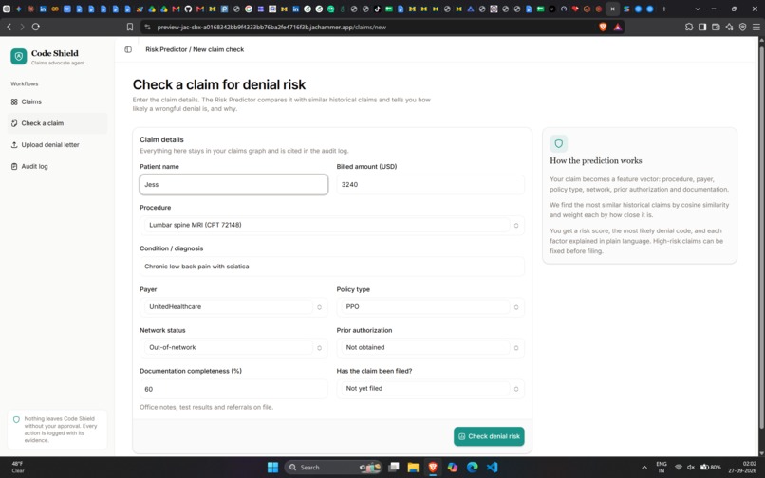Image resolution: width=765 pixels, height=478 pixels.
Task: Click the weather widget in the taskbar
Action: click(x=18, y=468)
